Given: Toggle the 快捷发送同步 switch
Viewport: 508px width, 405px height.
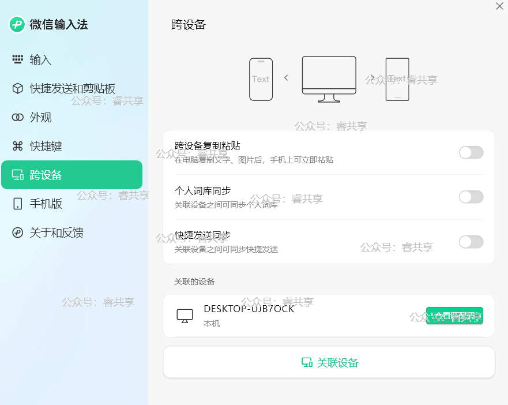Looking at the screenshot, I should (471, 242).
